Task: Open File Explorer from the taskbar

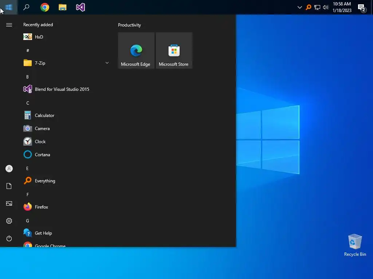Action: [63, 7]
